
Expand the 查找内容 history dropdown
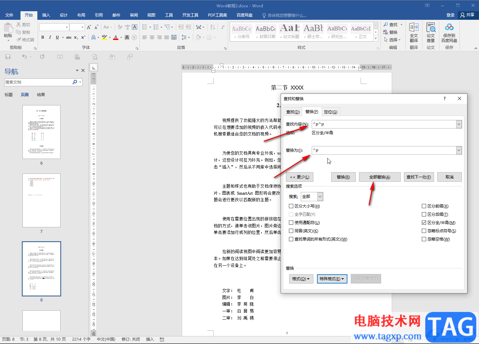[x=459, y=124]
